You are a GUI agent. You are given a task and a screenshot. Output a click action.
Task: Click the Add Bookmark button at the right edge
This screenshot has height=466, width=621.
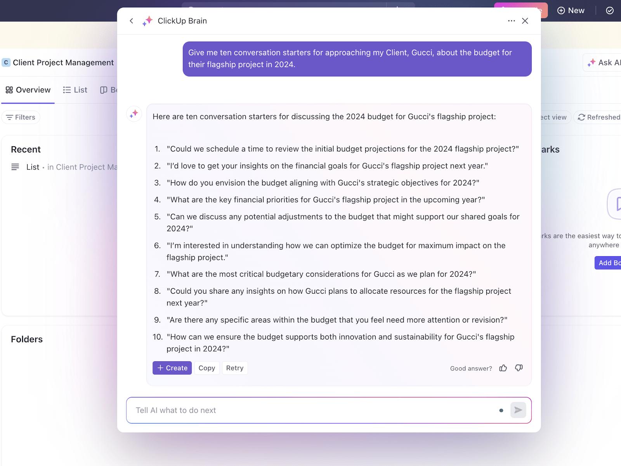pos(608,263)
